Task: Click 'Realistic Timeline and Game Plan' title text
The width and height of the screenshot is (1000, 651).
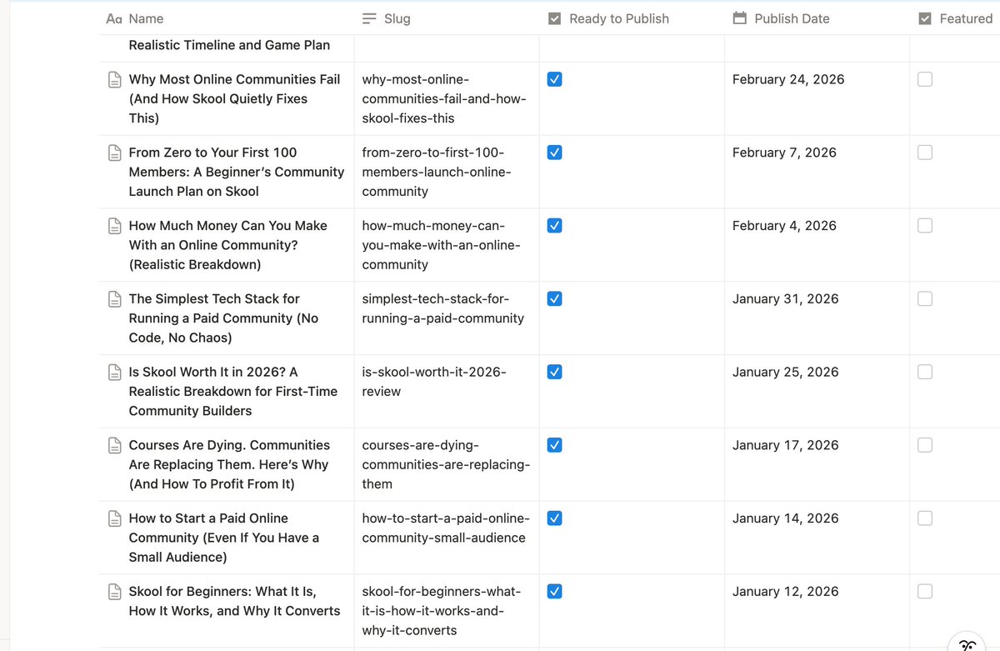Action: 229,45
